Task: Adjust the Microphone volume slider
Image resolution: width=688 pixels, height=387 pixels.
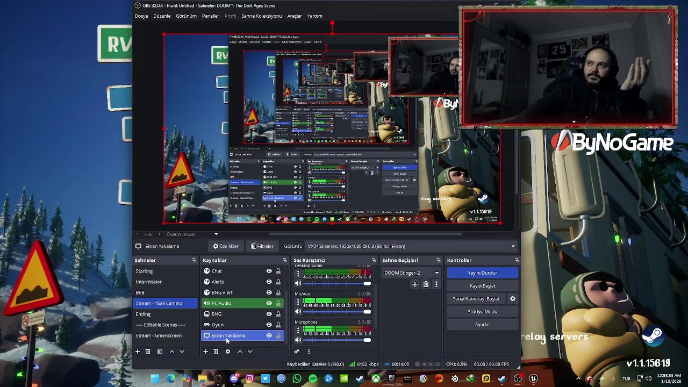Action: pyautogui.click(x=337, y=340)
